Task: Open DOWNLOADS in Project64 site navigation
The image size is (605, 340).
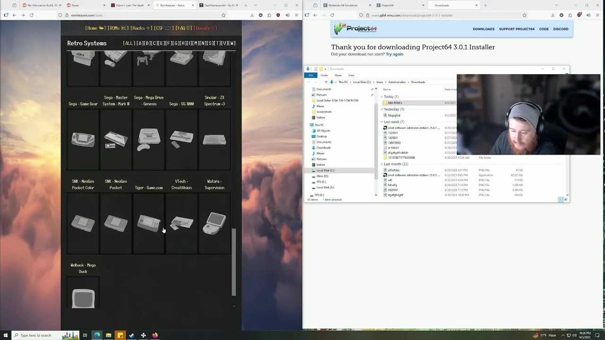Action: [x=484, y=29]
